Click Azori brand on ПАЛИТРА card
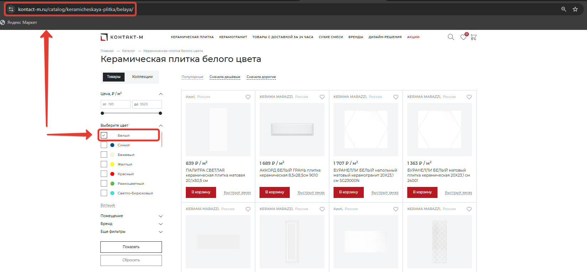 coord(190,97)
